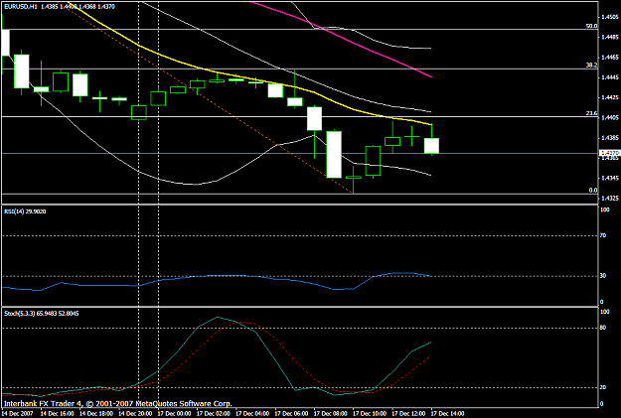Click the 1.4405 price axis label
Screen dimensions: 621x418
pos(609,117)
